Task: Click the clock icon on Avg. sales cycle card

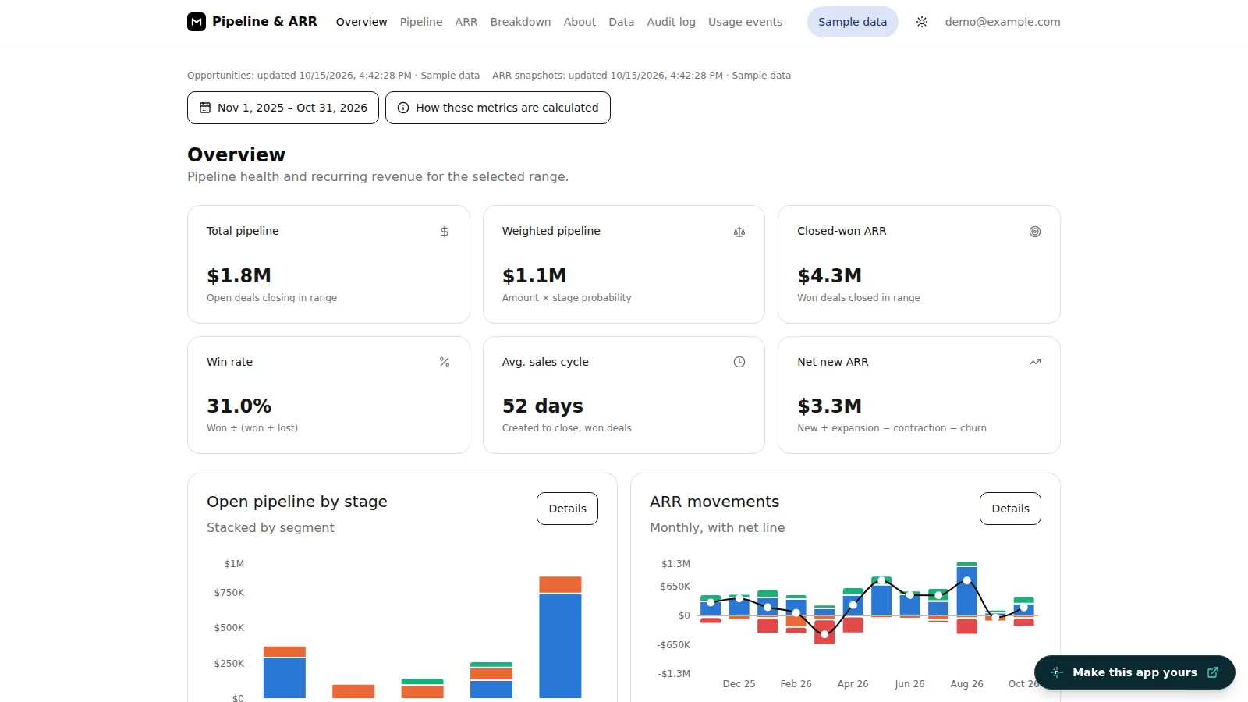Action: [x=739, y=362]
